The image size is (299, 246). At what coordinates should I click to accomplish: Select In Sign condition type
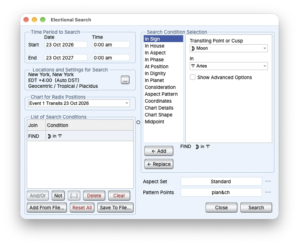163,39
